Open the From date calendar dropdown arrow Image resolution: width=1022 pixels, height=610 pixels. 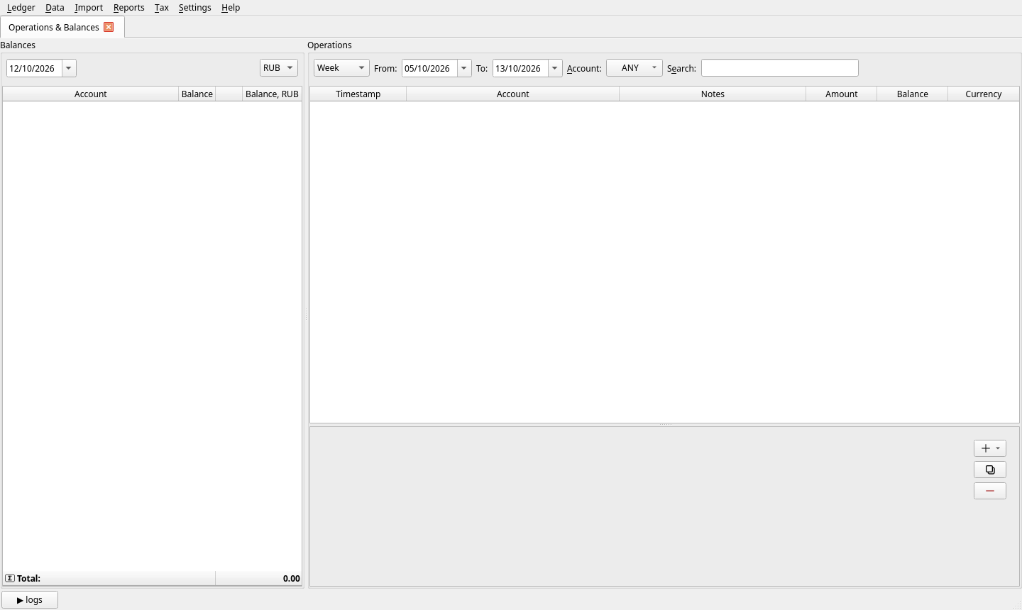coord(464,68)
